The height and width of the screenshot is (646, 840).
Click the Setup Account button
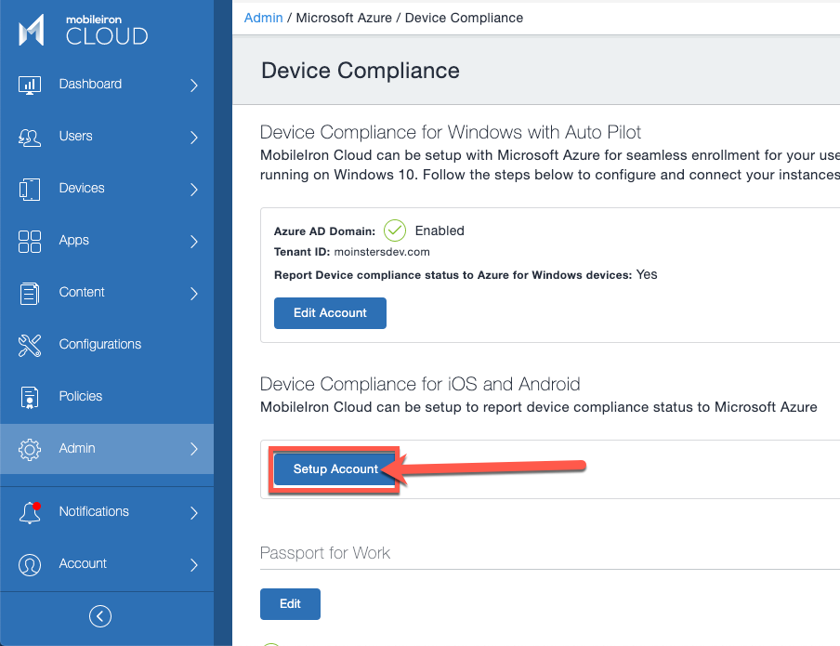[x=335, y=469]
